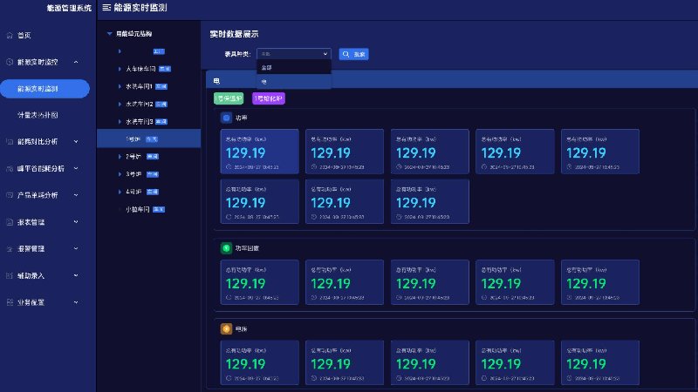Click the bell icon beside 报警管理
698x392 pixels.
[10, 249]
